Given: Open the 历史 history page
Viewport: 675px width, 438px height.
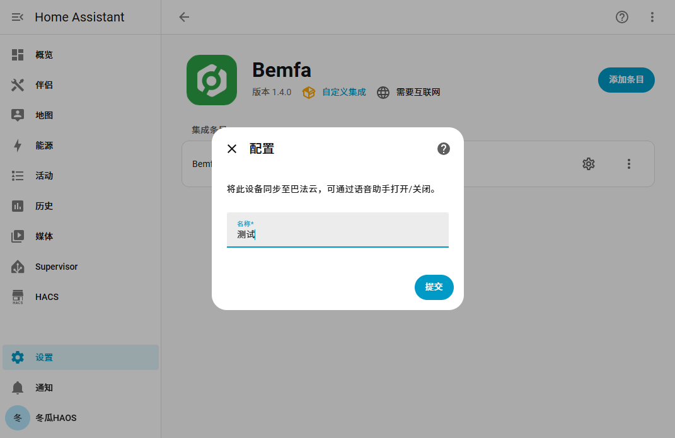Looking at the screenshot, I should click(81, 206).
